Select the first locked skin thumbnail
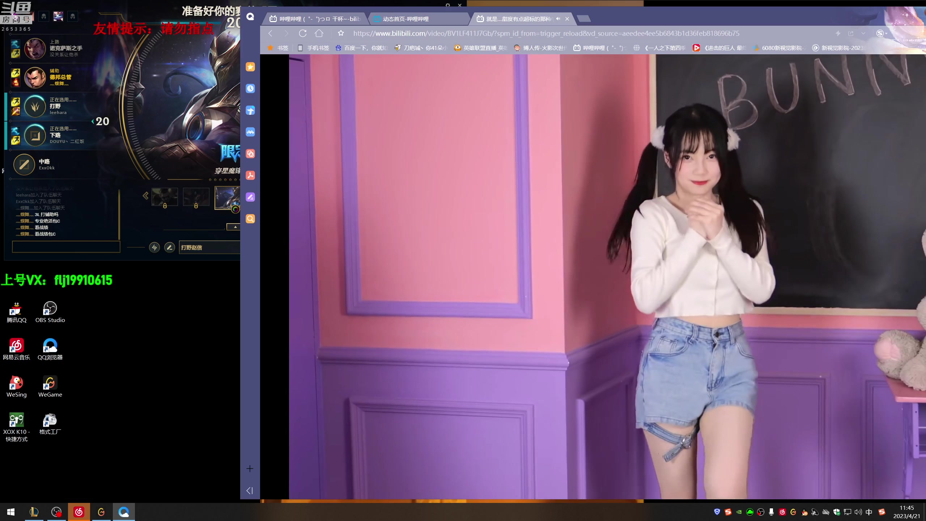 coord(165,197)
